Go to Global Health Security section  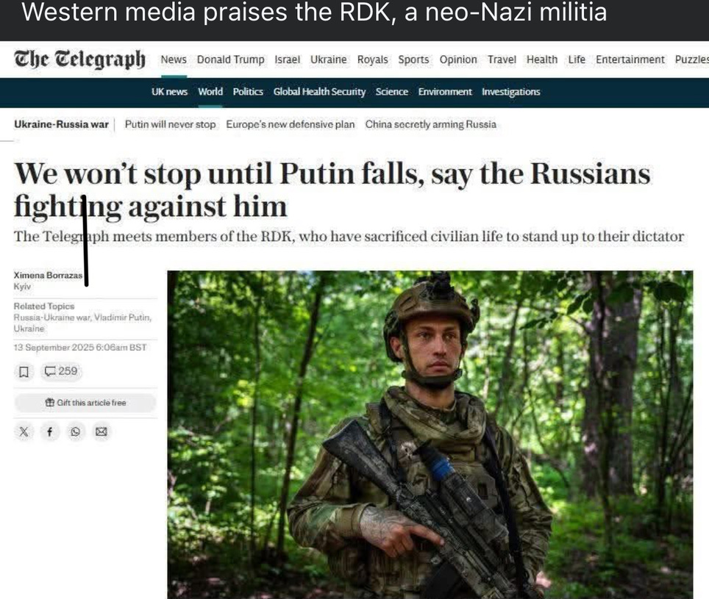319,92
